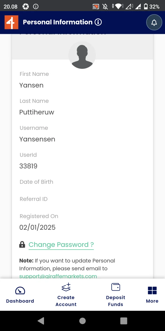Open the Create Account tab
The image size is (165, 331).
pyautogui.click(x=66, y=295)
